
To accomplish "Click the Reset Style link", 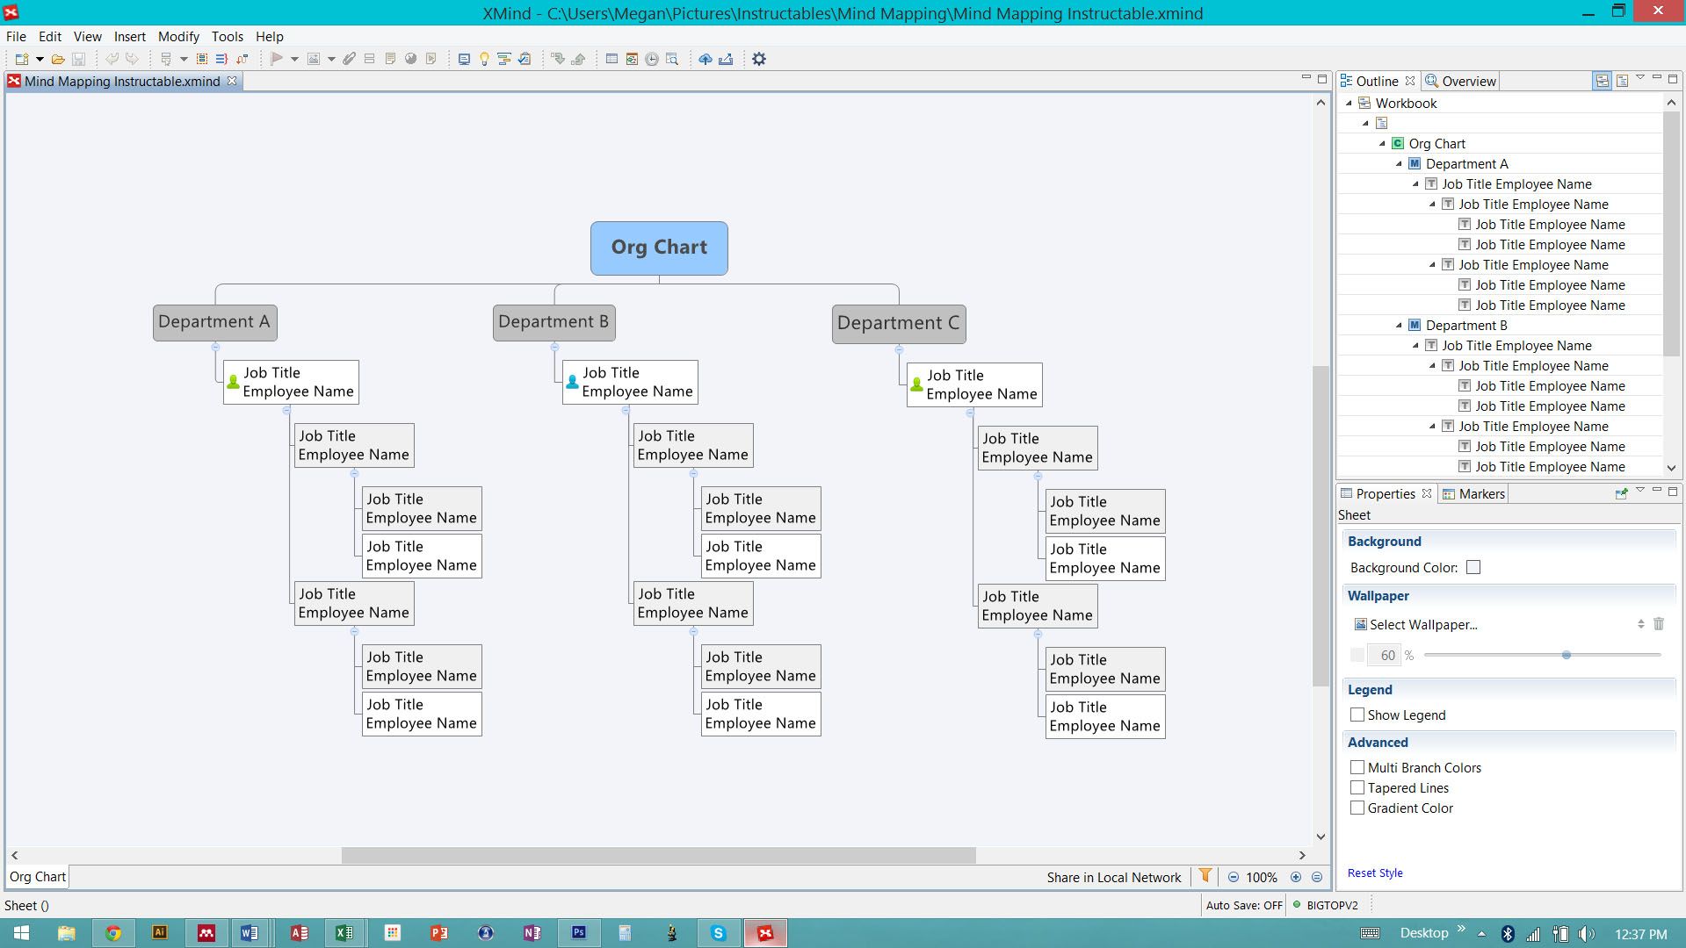I will coord(1374,873).
